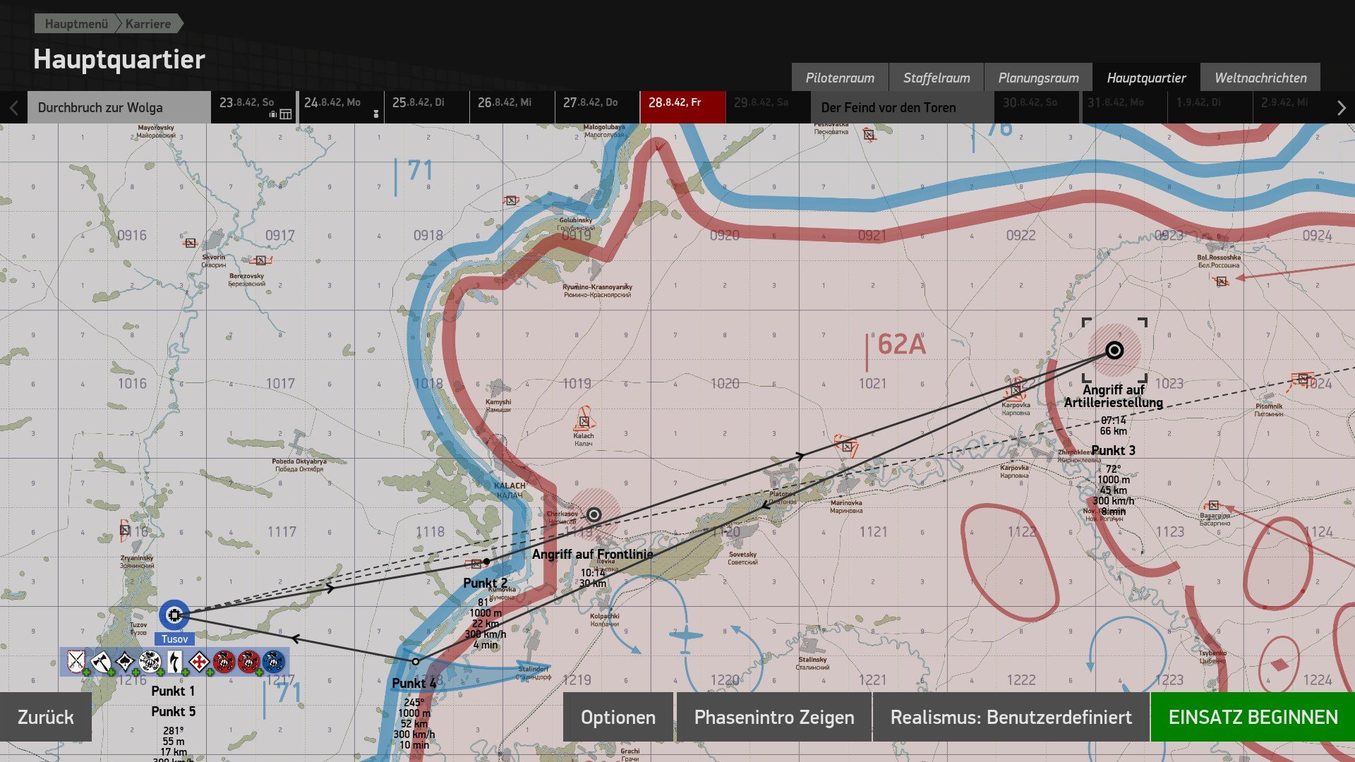This screenshot has height=762, width=1355.
Task: Click the Bol. Rossoshka enemy marker
Action: [x=1221, y=281]
